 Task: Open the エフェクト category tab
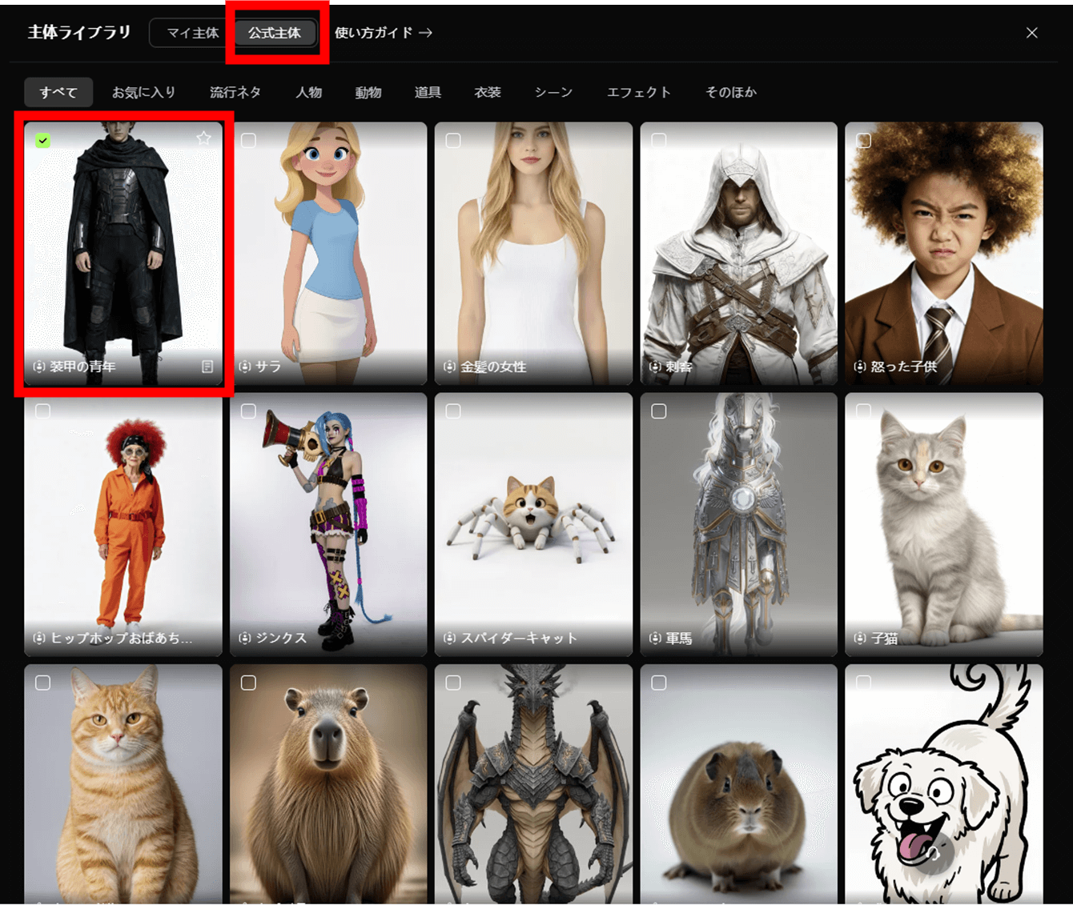638,92
